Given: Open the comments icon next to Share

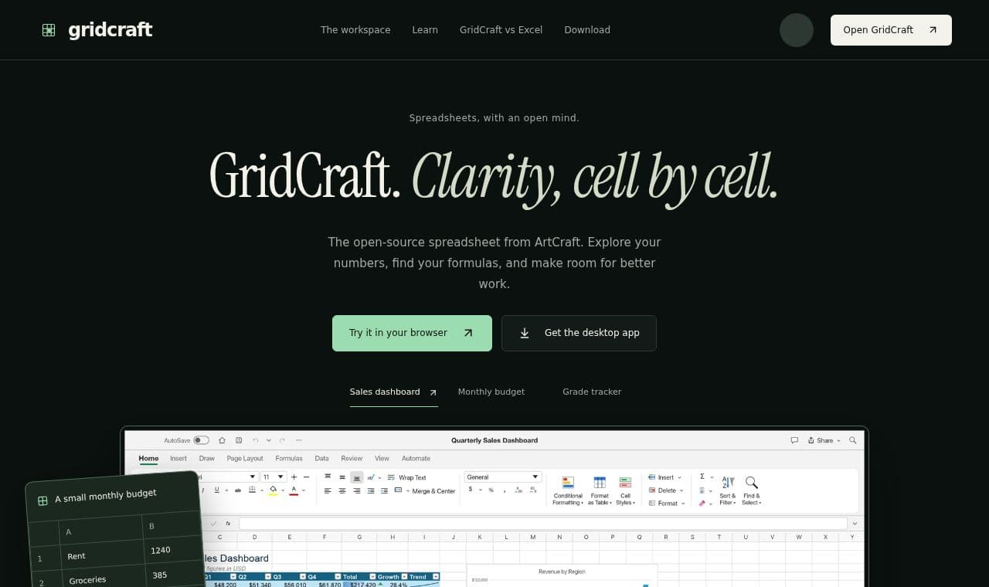Looking at the screenshot, I should (x=794, y=440).
